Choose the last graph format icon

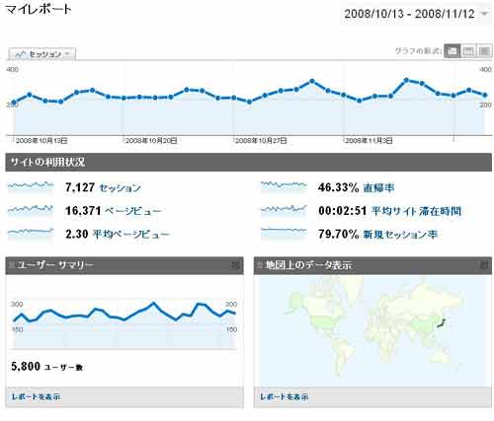click(484, 51)
